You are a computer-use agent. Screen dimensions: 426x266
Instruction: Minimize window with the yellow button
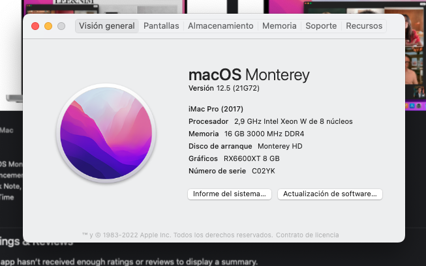(x=48, y=26)
